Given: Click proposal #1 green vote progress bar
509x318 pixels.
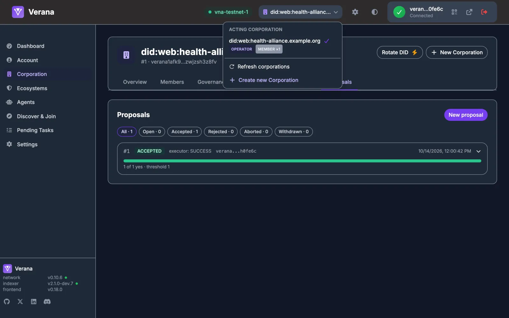Looking at the screenshot, I should 302,161.
